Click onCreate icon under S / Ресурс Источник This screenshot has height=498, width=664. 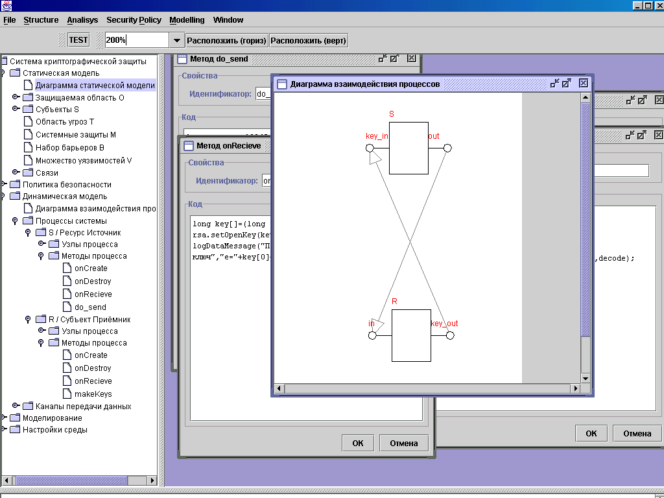click(x=67, y=268)
